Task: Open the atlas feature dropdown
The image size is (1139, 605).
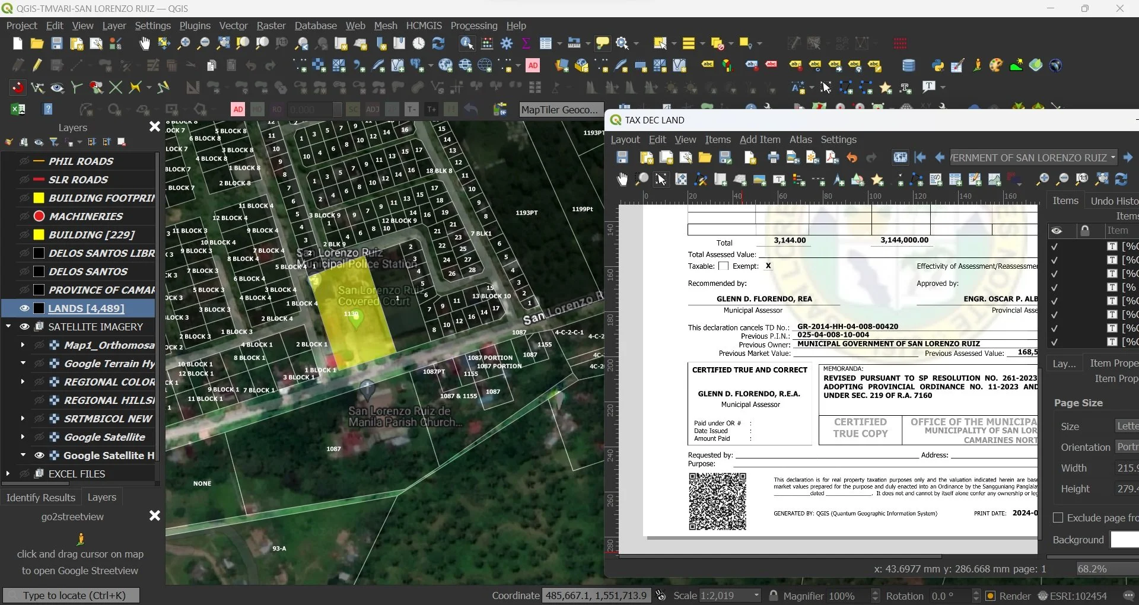Action: click(1112, 158)
